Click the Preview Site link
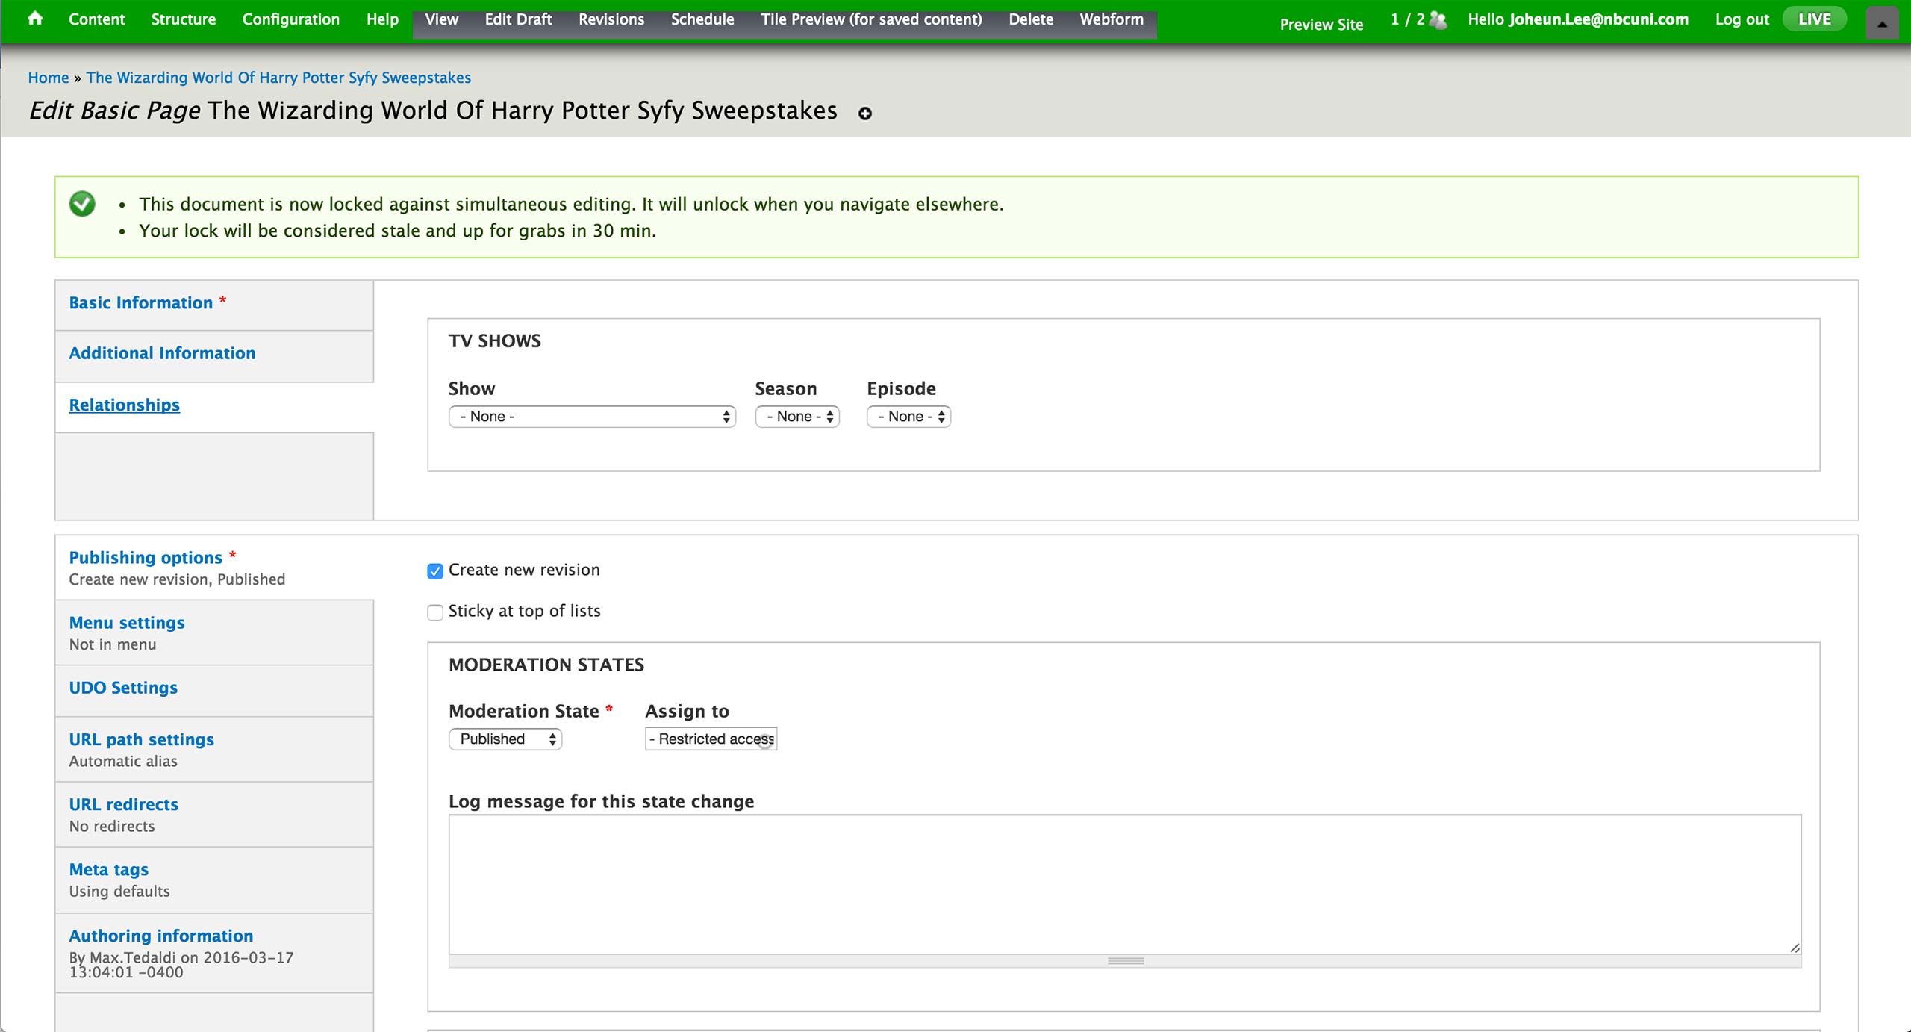Viewport: 1911px width, 1032px height. (x=1321, y=25)
